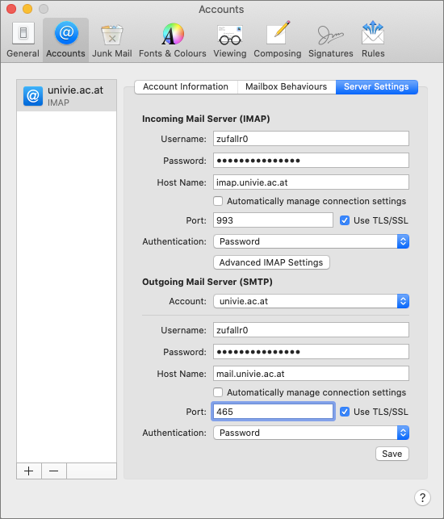Toggle Use TLS/SSL for outgoing port 465
Image resolution: width=444 pixels, height=519 pixels.
coord(345,412)
